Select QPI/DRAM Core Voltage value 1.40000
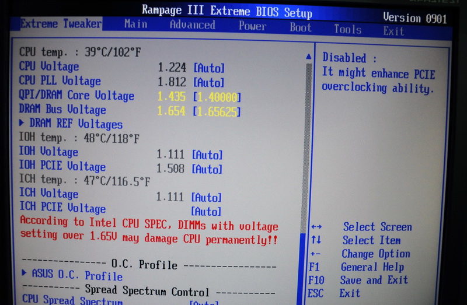The image size is (467, 305). [x=217, y=97]
